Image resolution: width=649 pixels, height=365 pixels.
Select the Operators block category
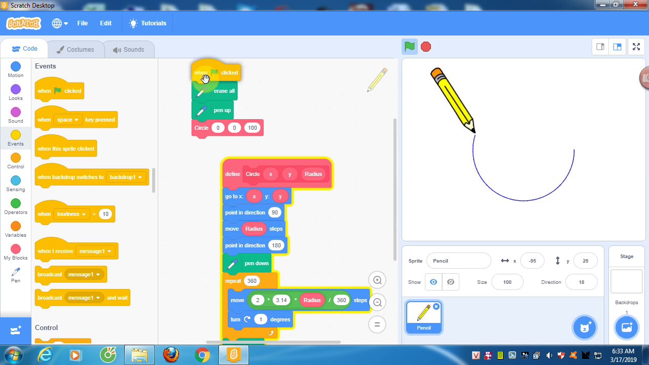click(x=16, y=207)
